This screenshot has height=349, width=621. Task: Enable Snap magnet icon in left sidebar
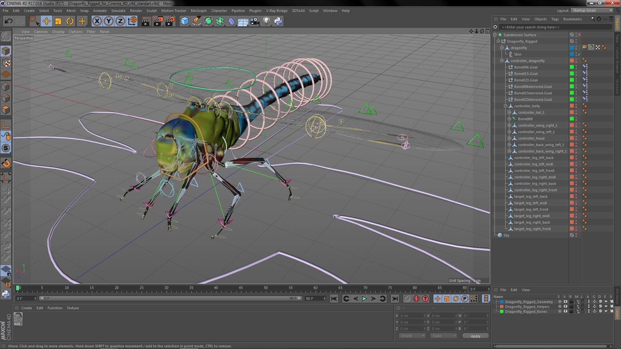(x=6, y=163)
